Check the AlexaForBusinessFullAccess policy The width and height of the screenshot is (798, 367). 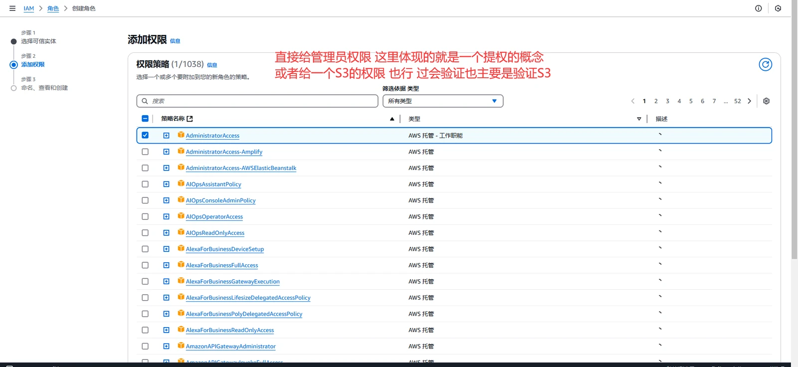(145, 265)
